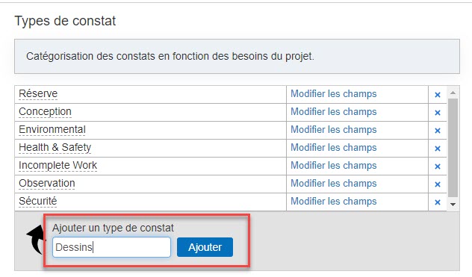Focus the Ajouter un type de constat field

click(112, 247)
